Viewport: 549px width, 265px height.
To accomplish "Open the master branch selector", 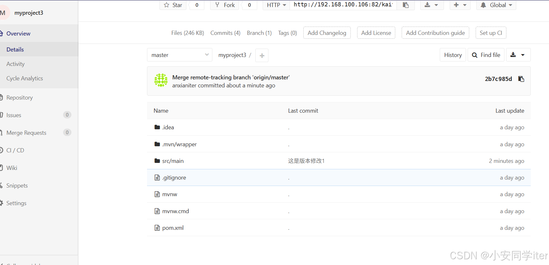I will click(180, 55).
